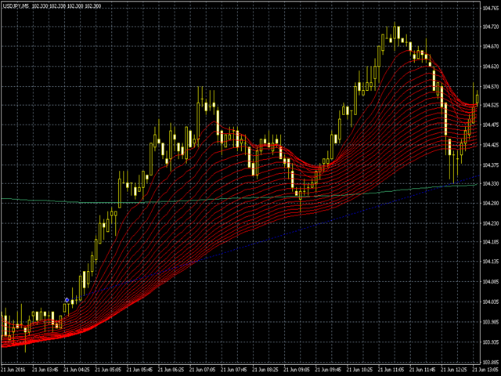
Task: Click the '21 Jun 13:05' time label
Action: tap(485, 370)
